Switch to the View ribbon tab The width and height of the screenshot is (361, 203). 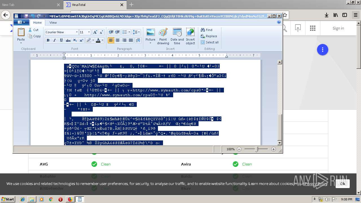pos(53,23)
